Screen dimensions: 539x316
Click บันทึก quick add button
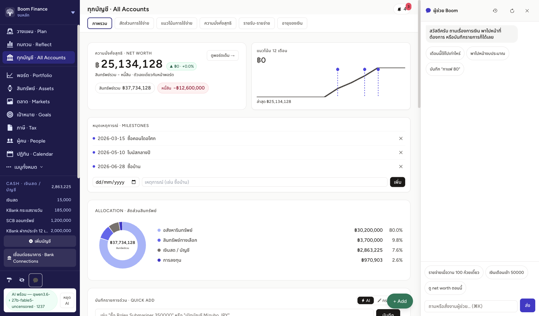tap(388, 313)
